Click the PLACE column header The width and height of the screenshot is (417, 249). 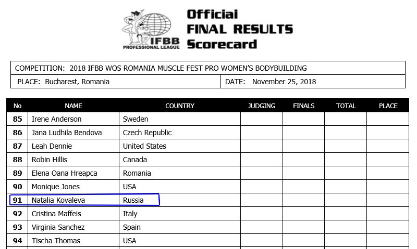pos(388,106)
